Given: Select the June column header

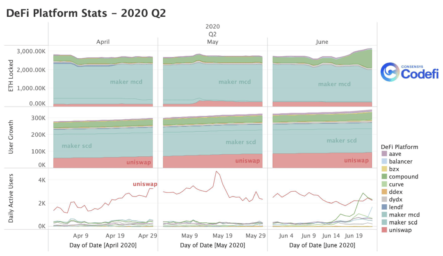Looking at the screenshot, I should [x=322, y=42].
